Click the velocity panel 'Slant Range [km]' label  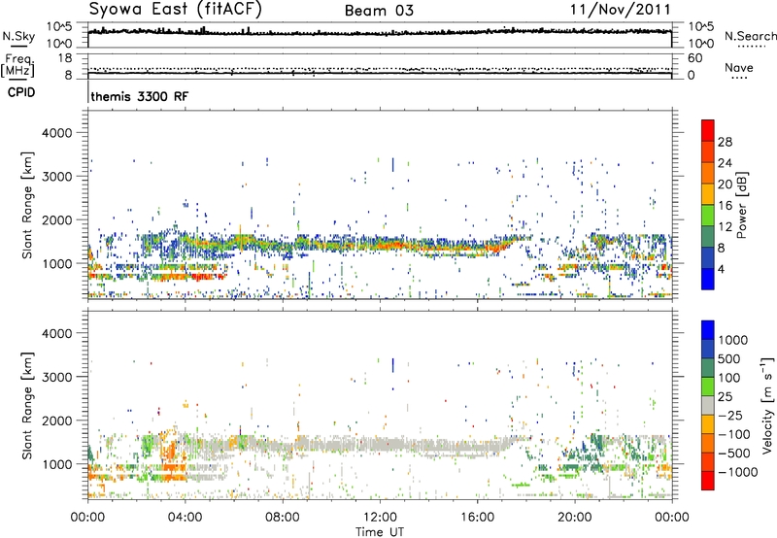click(x=27, y=406)
